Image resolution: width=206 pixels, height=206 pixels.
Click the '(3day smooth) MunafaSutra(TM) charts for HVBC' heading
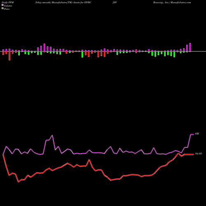pos(63,2)
